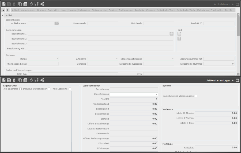Check the Inklusive Stationslager checkbox
The height and width of the screenshot is (153, 241).
[x=49, y=89]
